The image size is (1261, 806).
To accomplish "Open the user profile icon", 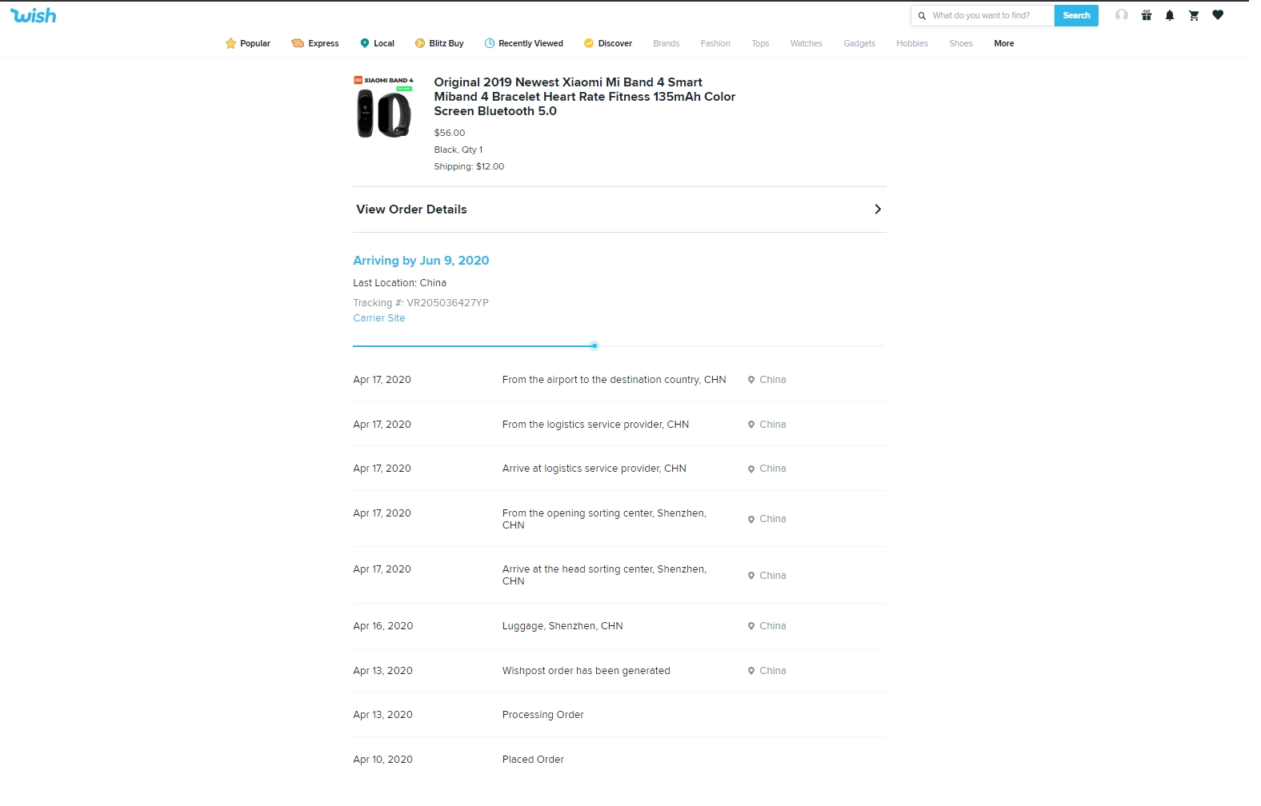I will [1122, 15].
